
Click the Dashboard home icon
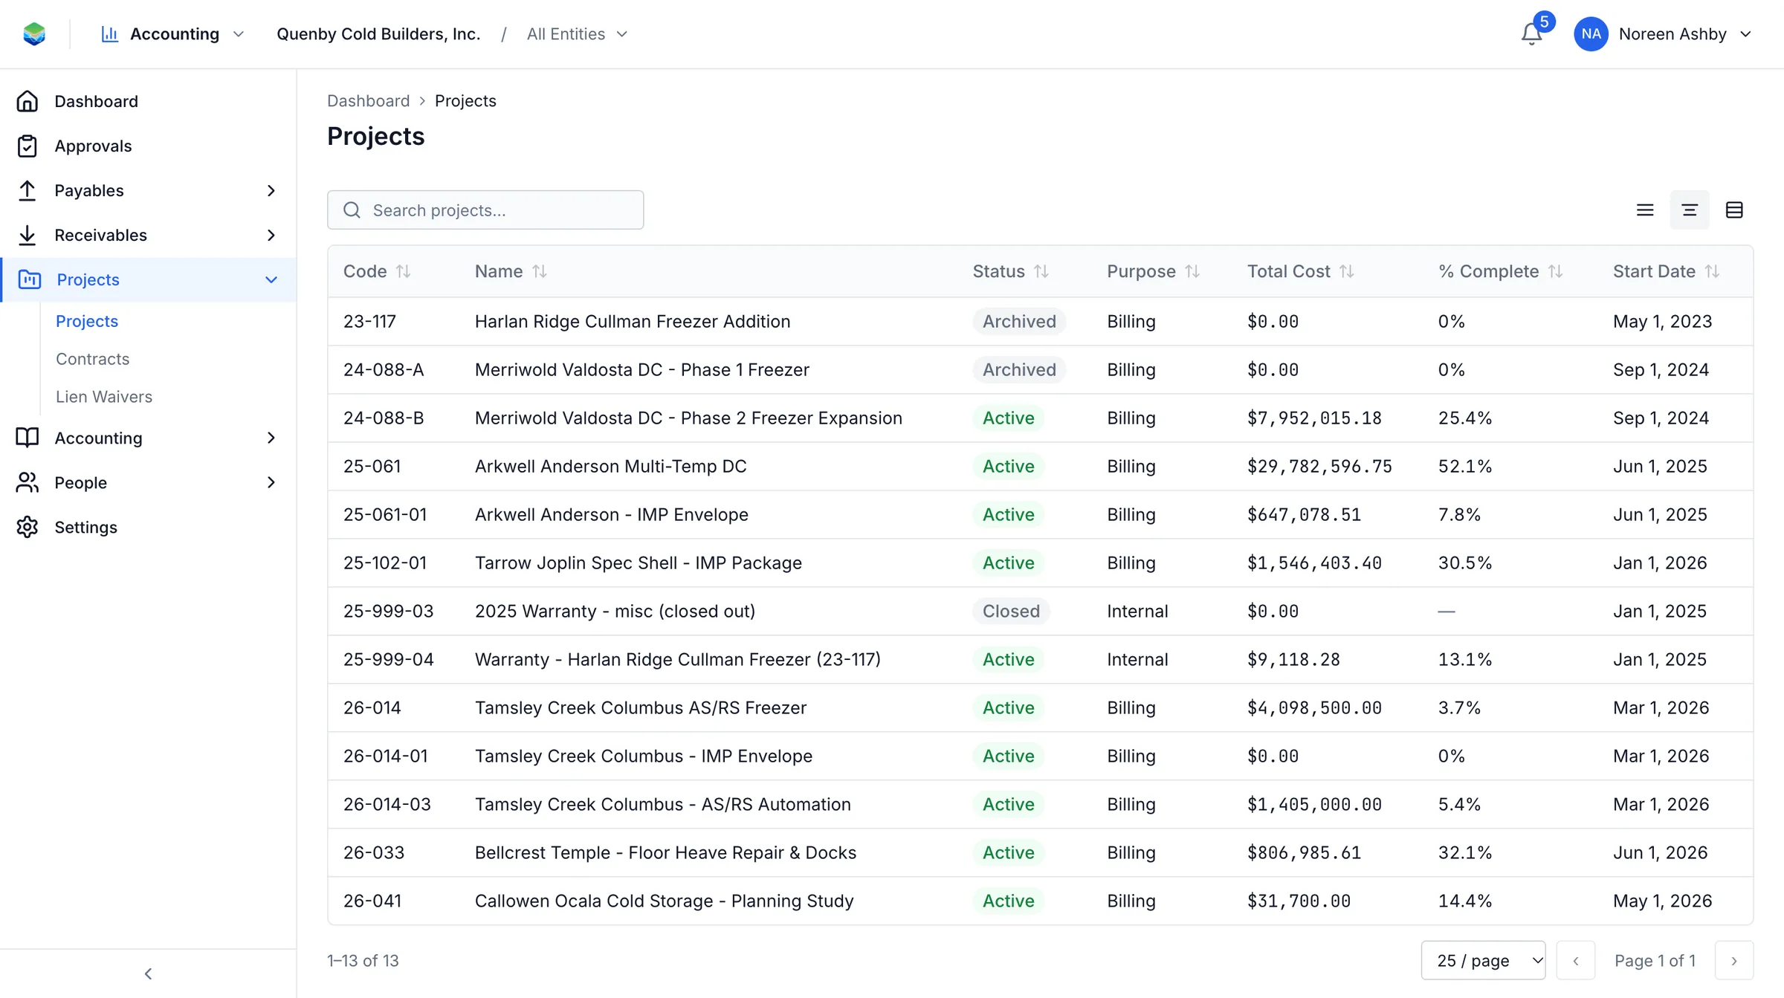click(x=28, y=101)
